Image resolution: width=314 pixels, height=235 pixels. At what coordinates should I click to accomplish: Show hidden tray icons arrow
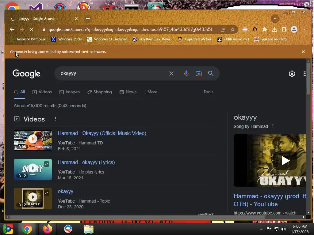pos(261,229)
